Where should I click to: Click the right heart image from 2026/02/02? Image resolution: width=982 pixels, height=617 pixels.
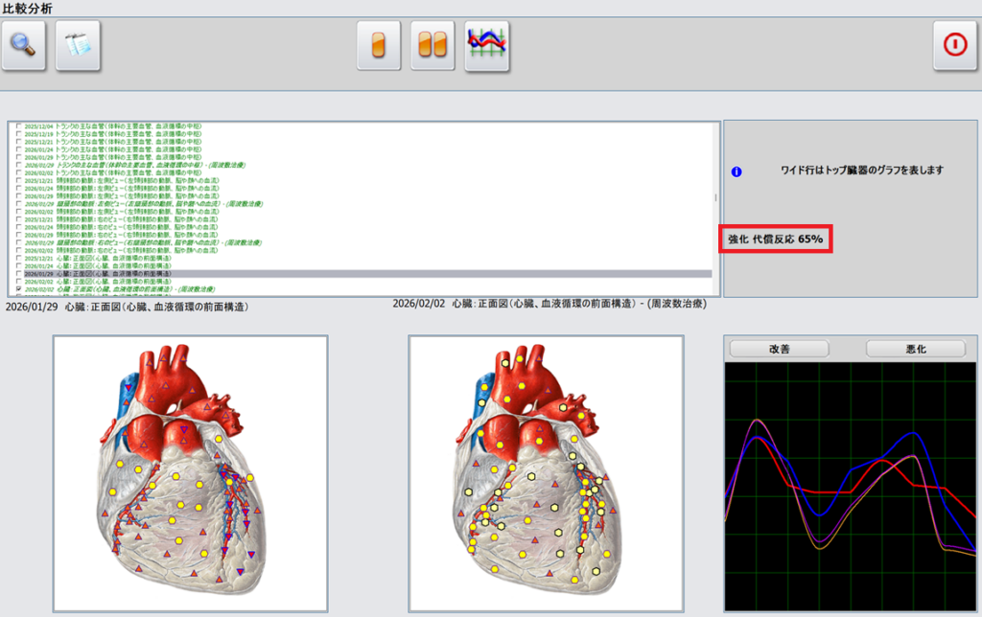[546, 472]
